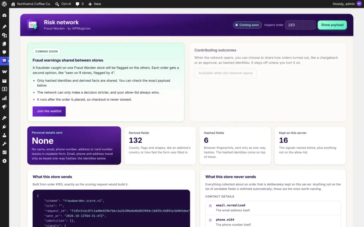Open the WordPress logo menu
Image resolution: width=364 pixels, height=227 pixels.
tap(4, 4)
